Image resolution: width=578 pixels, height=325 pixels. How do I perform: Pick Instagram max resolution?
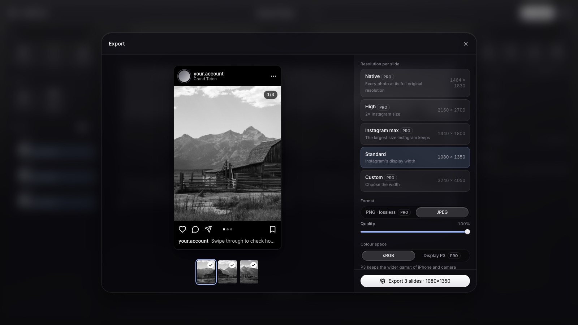point(415,134)
